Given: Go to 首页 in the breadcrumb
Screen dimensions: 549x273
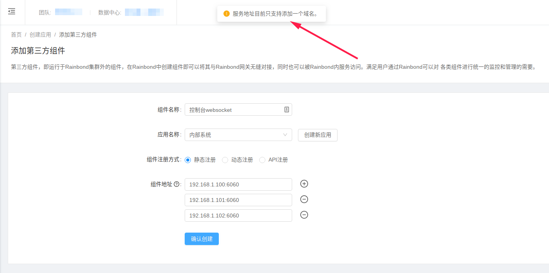Looking at the screenshot, I should (x=16, y=35).
